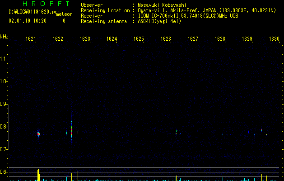Click the tall vertical echo streak after 1622
The image size is (284, 181).
[x=72, y=132]
